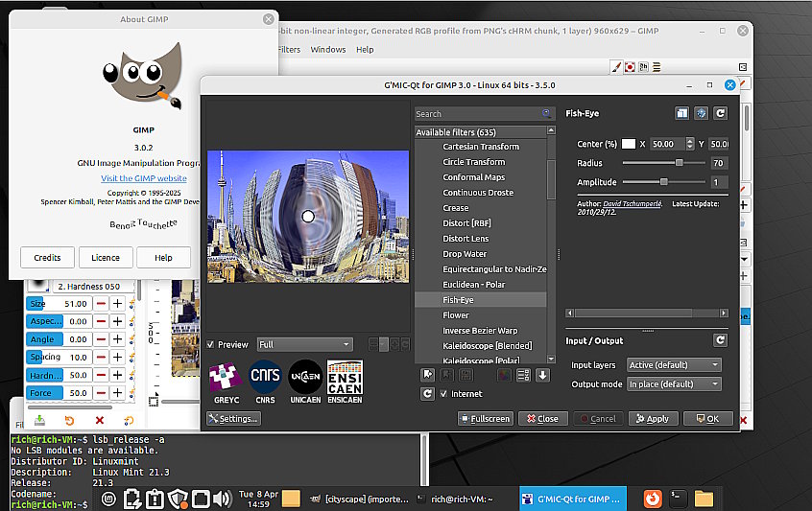Click GIMP dock configure tab menu icon
Image resolution: width=812 pixels, height=511 pixels.
point(743,67)
